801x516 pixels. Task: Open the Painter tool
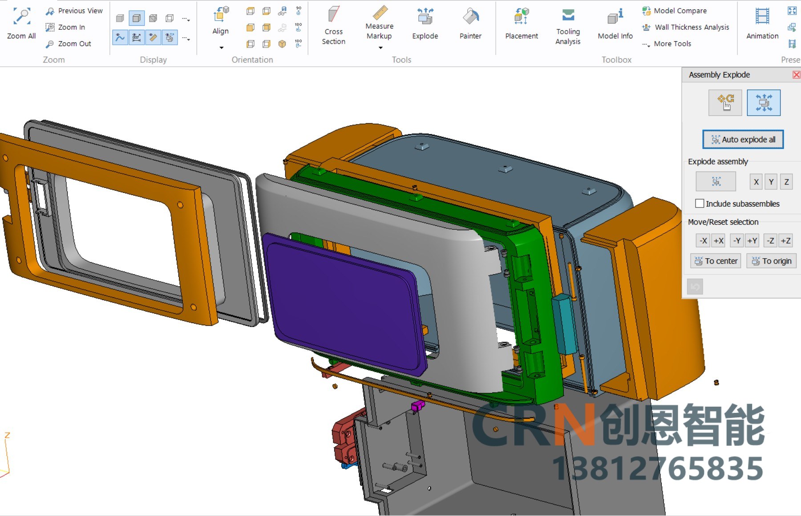click(470, 24)
